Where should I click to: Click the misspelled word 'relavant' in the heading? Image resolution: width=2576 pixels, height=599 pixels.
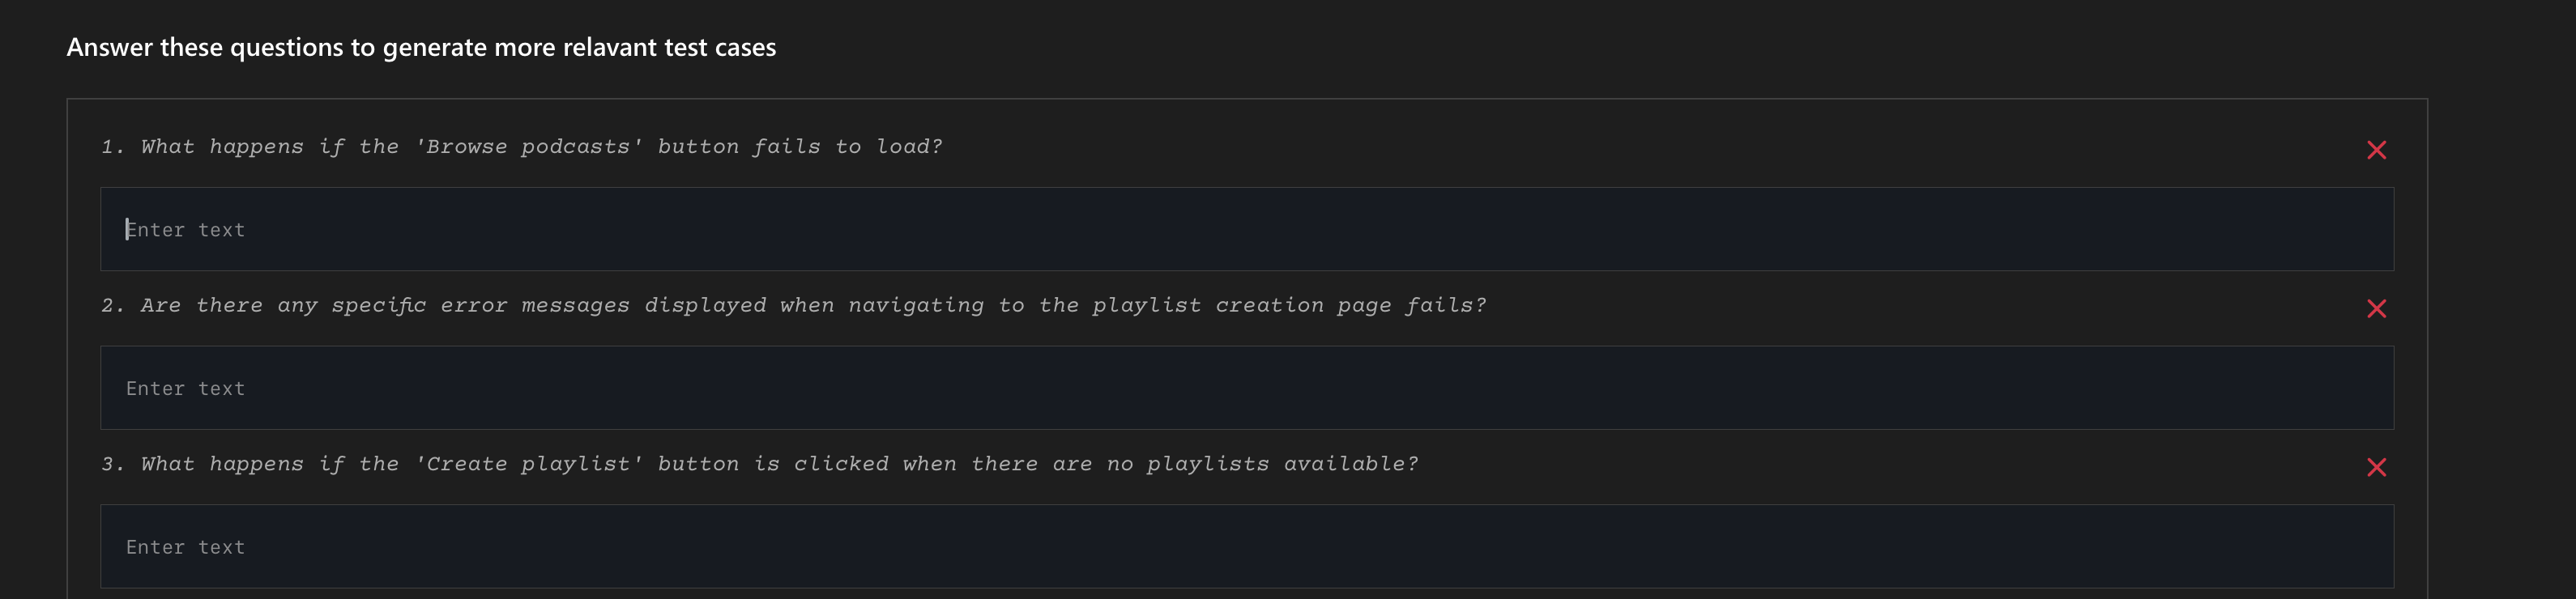tap(611, 47)
